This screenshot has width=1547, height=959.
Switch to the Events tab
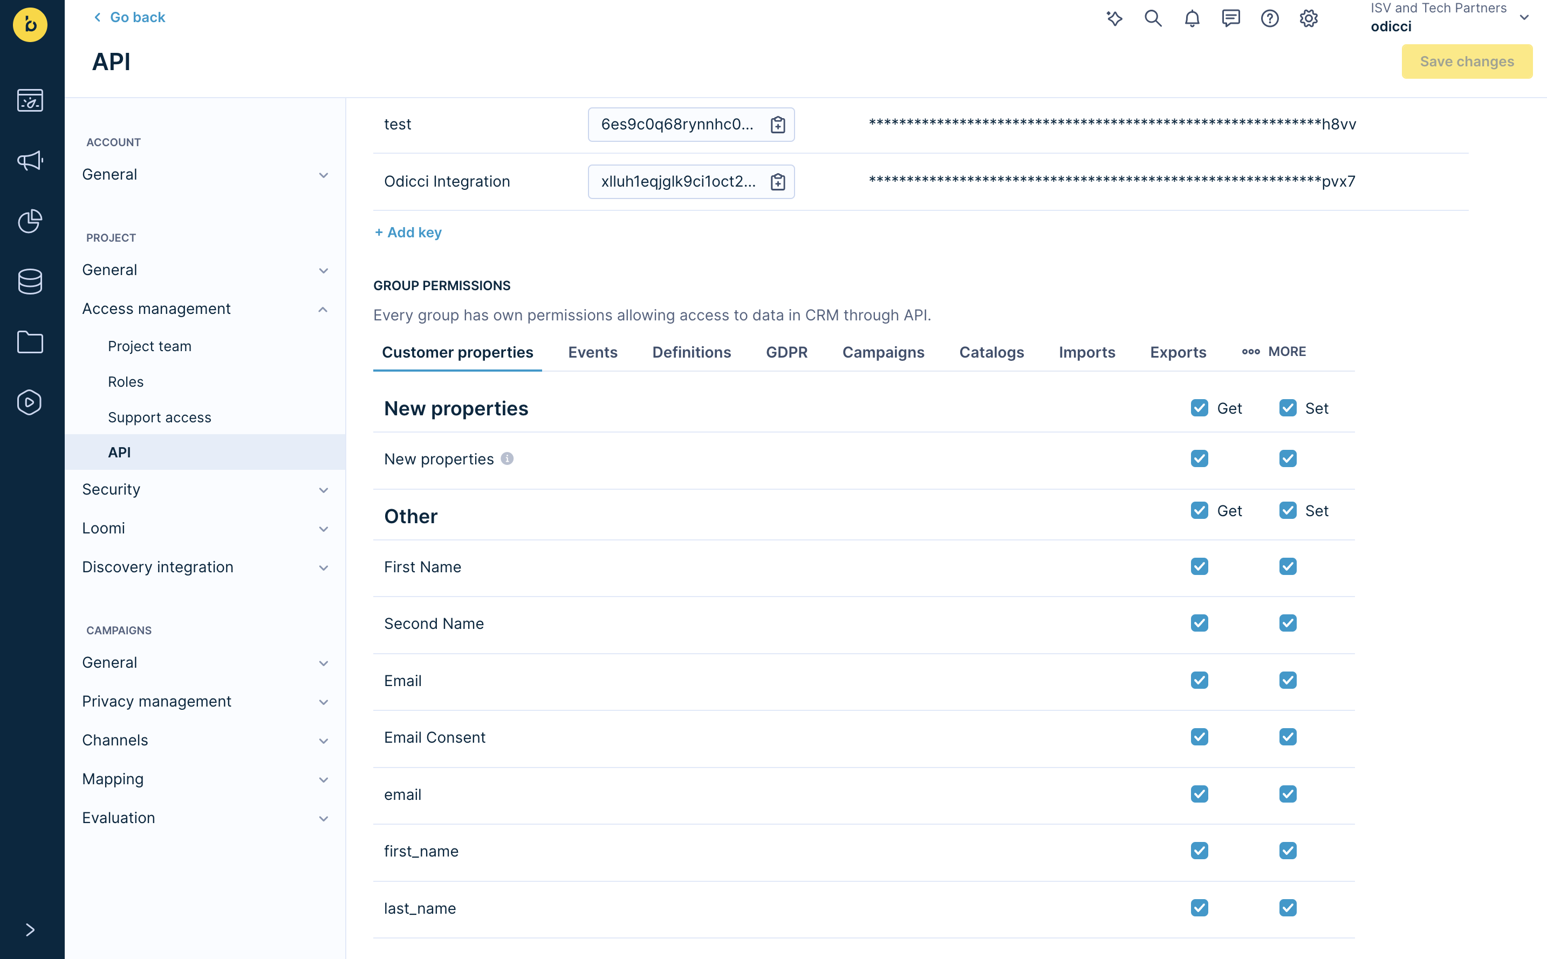pyautogui.click(x=592, y=352)
